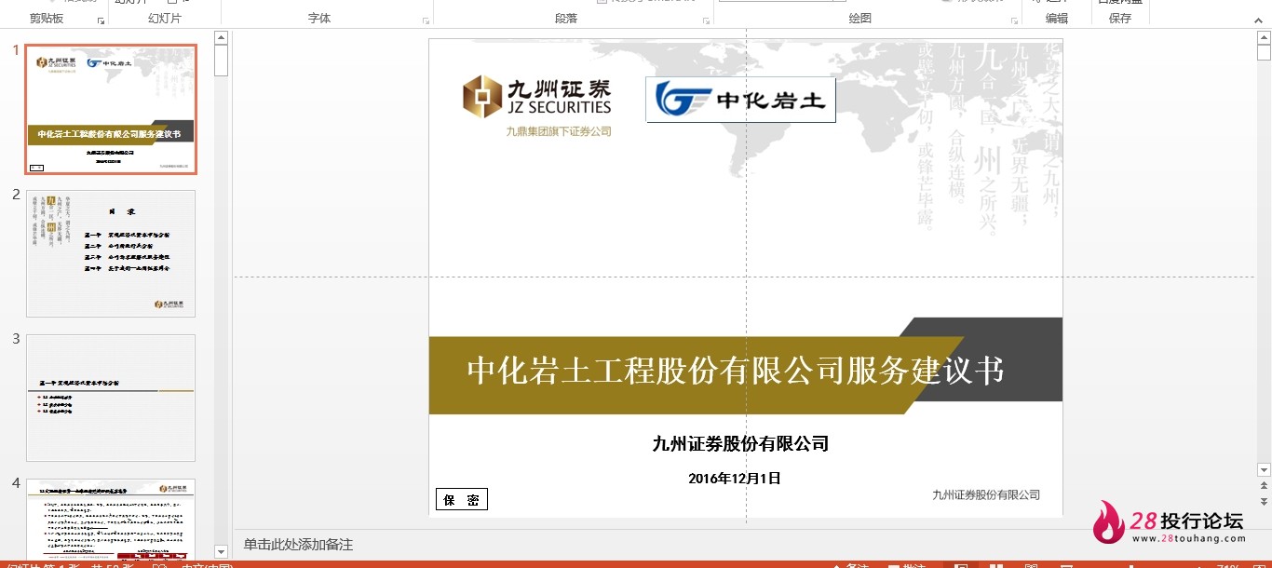Select the 中化岩土 logo picture
The image size is (1272, 568).
click(x=740, y=100)
